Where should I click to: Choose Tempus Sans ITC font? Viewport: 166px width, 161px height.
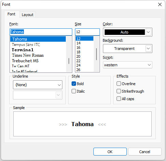(x=38, y=44)
